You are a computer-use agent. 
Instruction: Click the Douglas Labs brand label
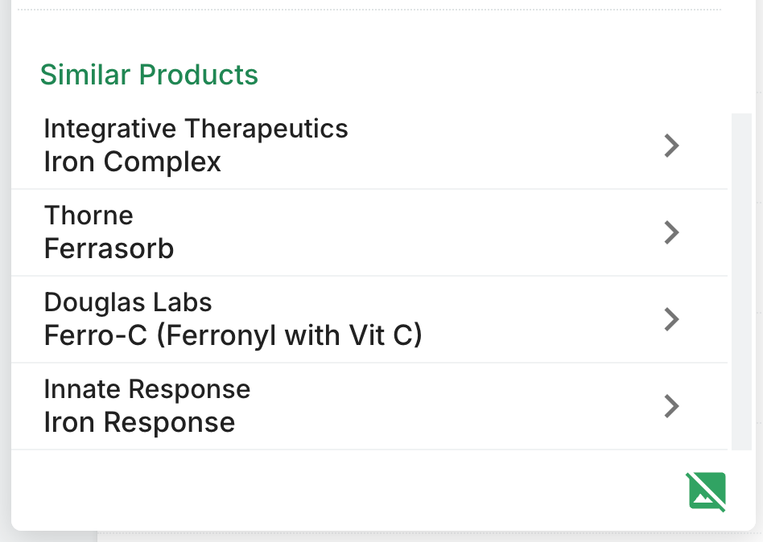point(128,302)
